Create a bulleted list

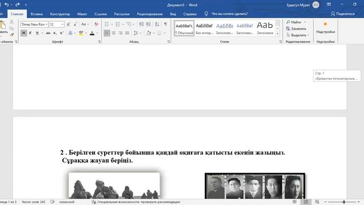[x=107, y=24]
